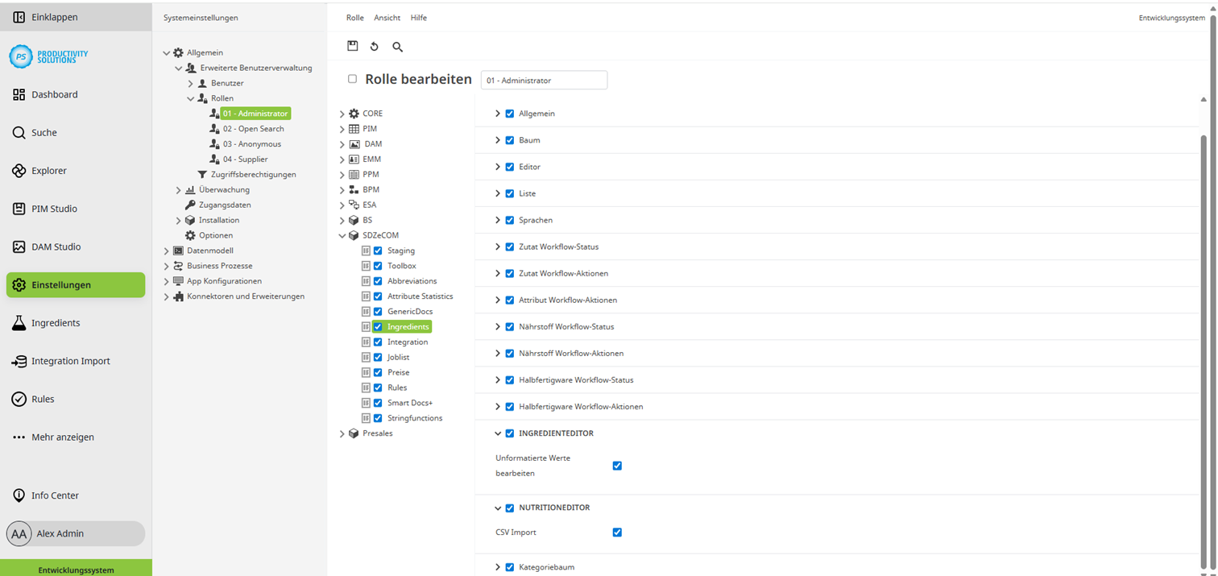This screenshot has height=576, width=1218.
Task: Click the save (disk) icon in the toolbar
Action: [352, 46]
